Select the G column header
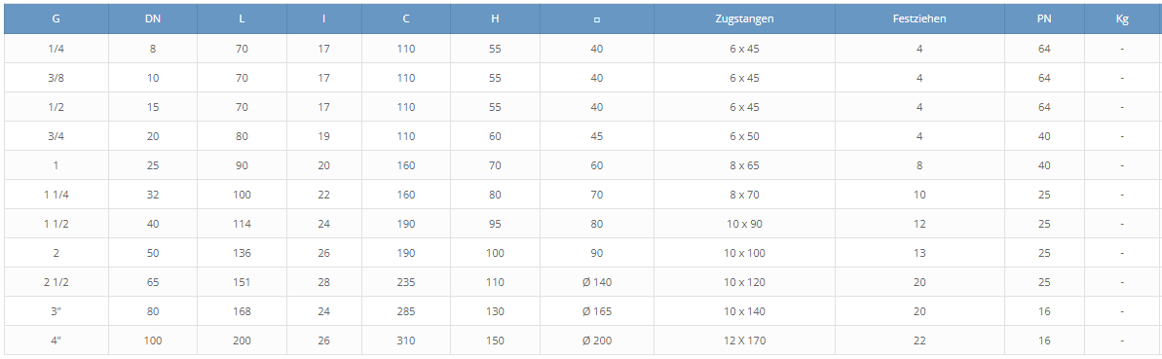This screenshot has width=1162, height=359. [x=56, y=19]
